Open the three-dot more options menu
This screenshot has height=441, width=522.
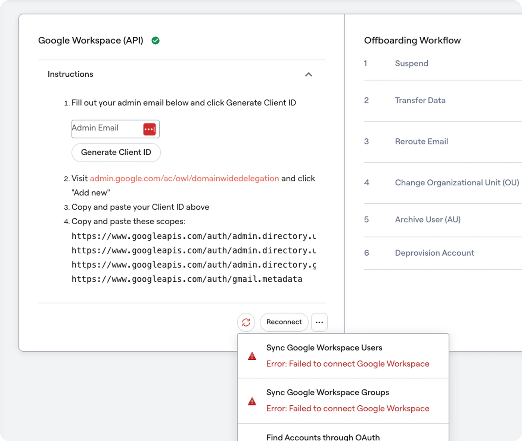click(x=319, y=322)
